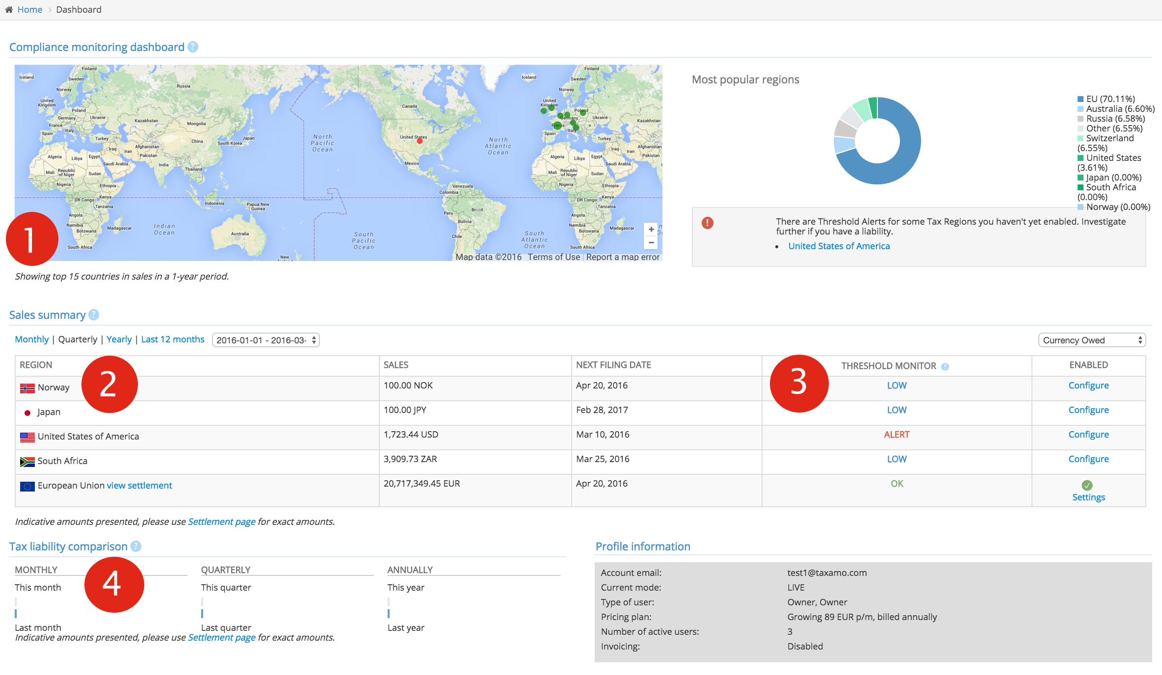Open the Currency Owed dropdown
The height and width of the screenshot is (675, 1162).
[x=1092, y=340]
